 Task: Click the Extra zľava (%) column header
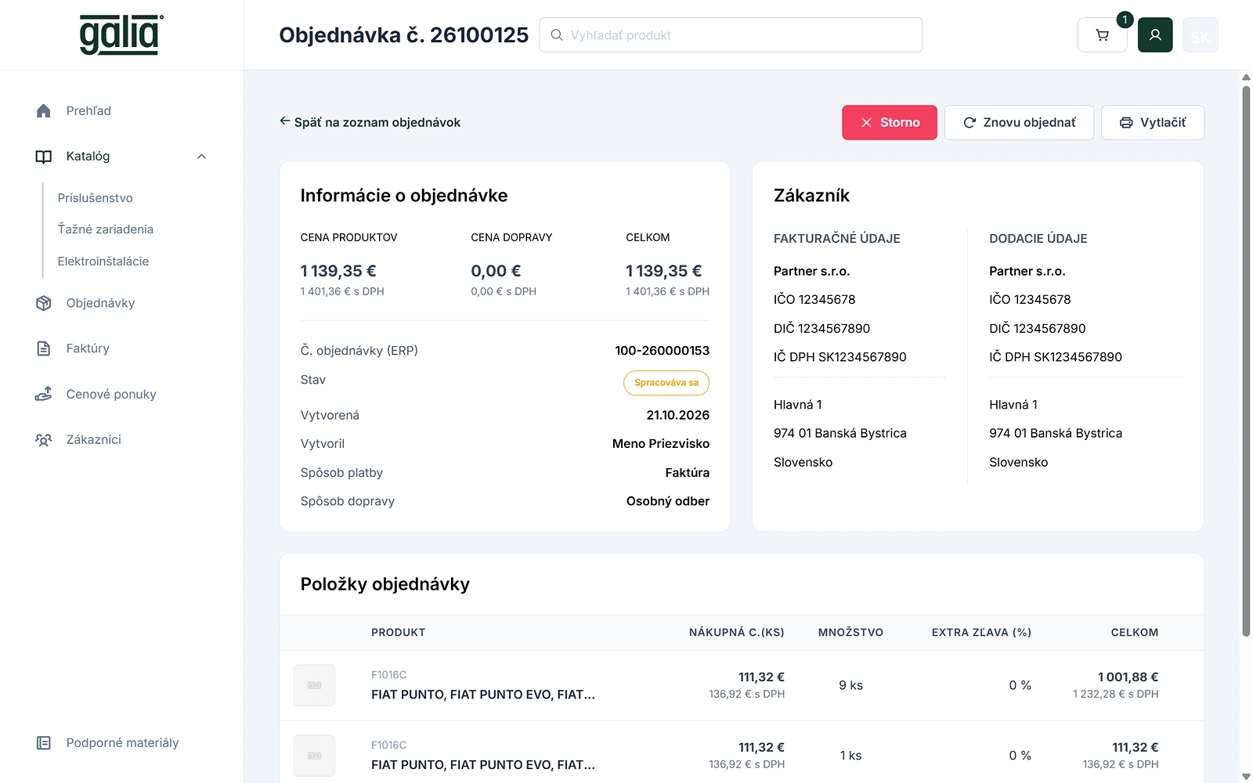pos(981,633)
